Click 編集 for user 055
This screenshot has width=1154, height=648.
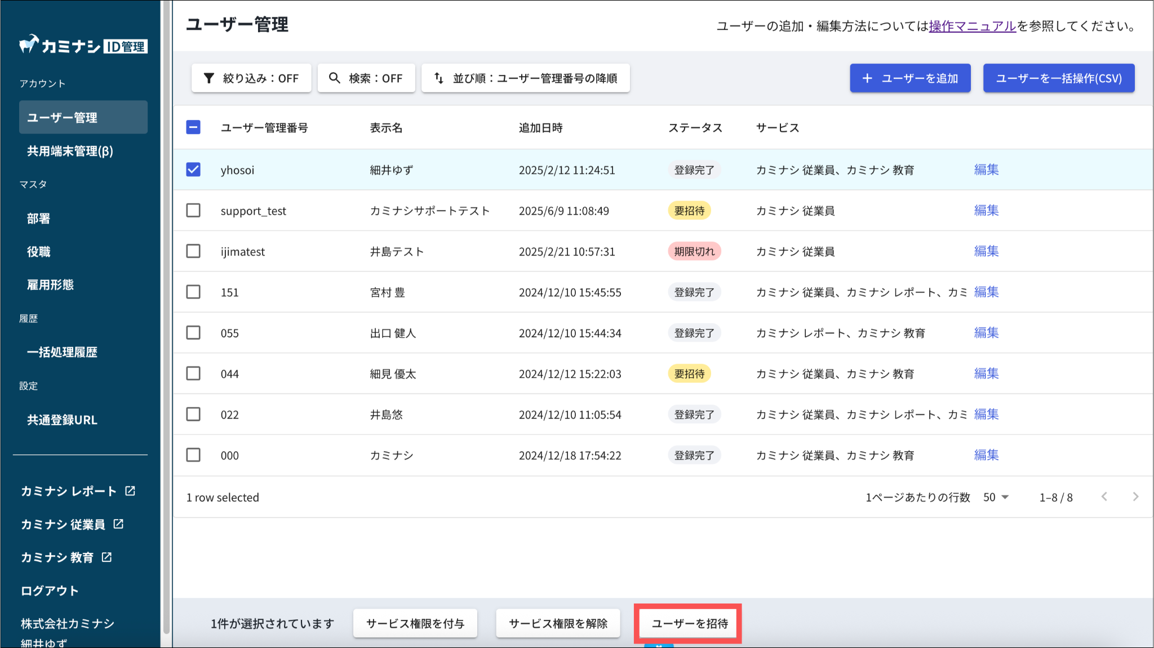(987, 333)
